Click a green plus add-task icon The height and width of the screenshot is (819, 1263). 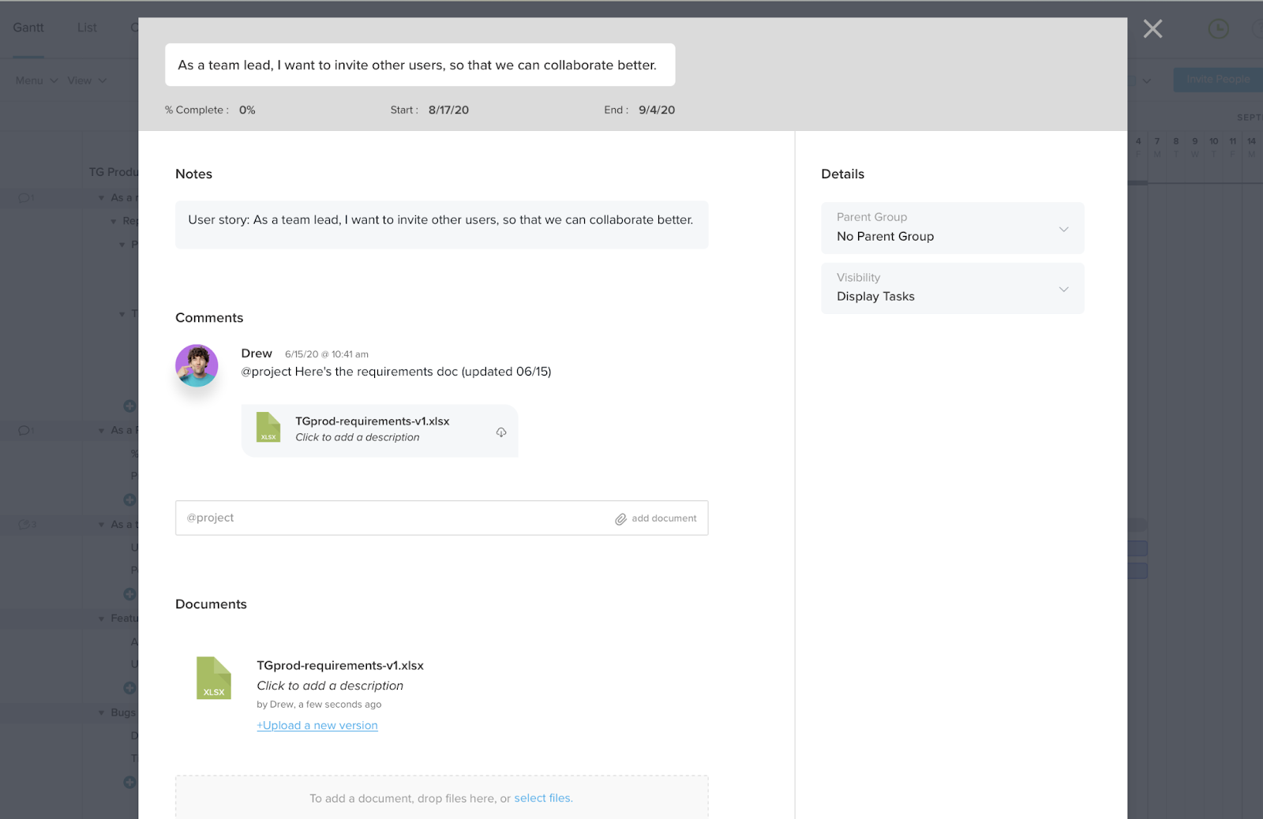(129, 406)
